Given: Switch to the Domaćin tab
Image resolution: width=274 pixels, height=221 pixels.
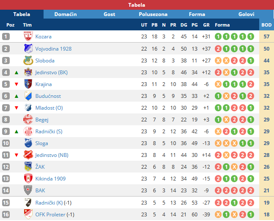Looking at the screenshot, I should coord(66,14).
